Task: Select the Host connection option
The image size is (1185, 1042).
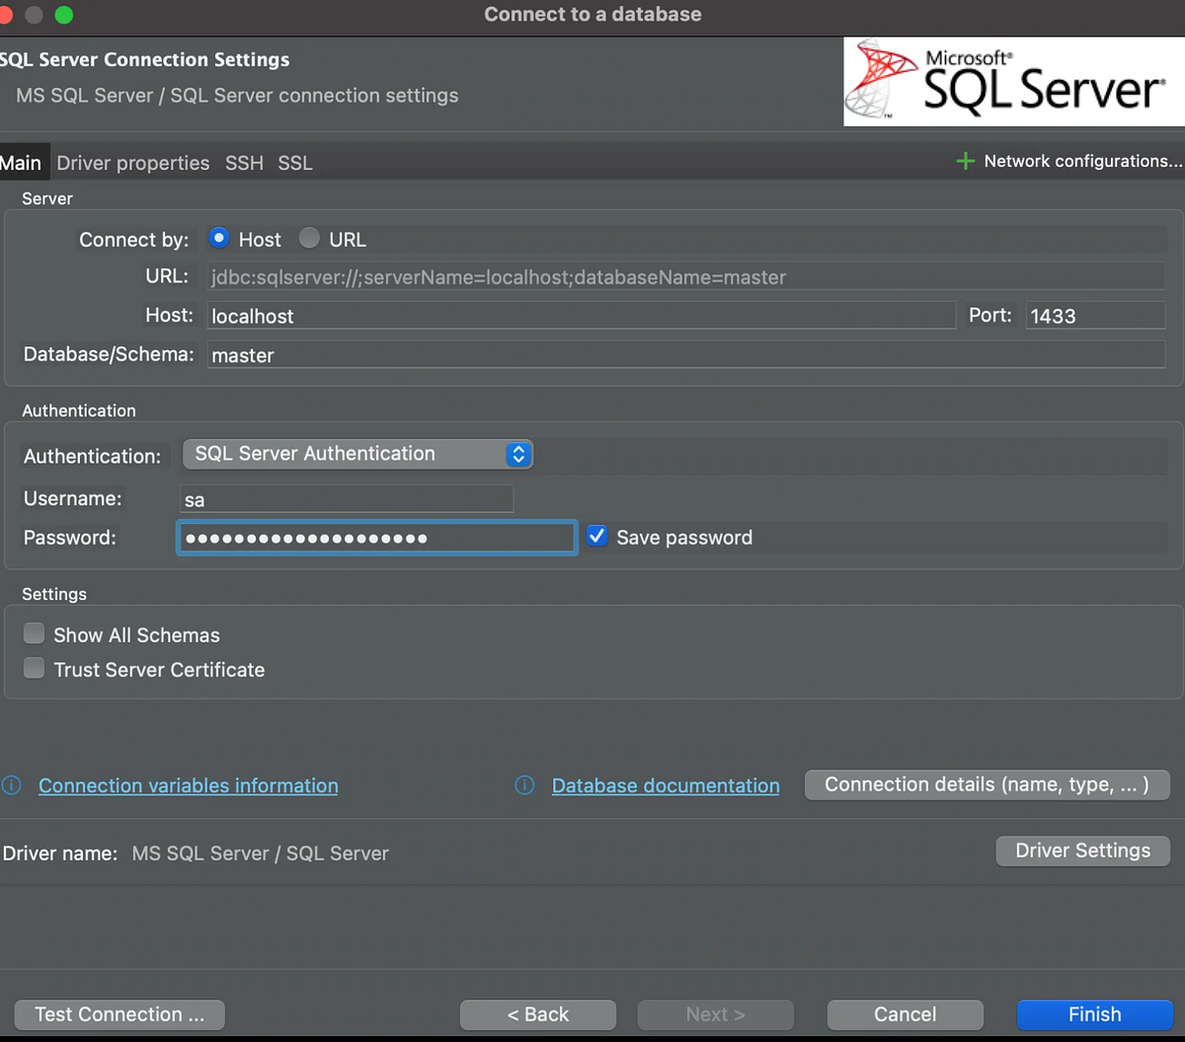Action: (218, 238)
